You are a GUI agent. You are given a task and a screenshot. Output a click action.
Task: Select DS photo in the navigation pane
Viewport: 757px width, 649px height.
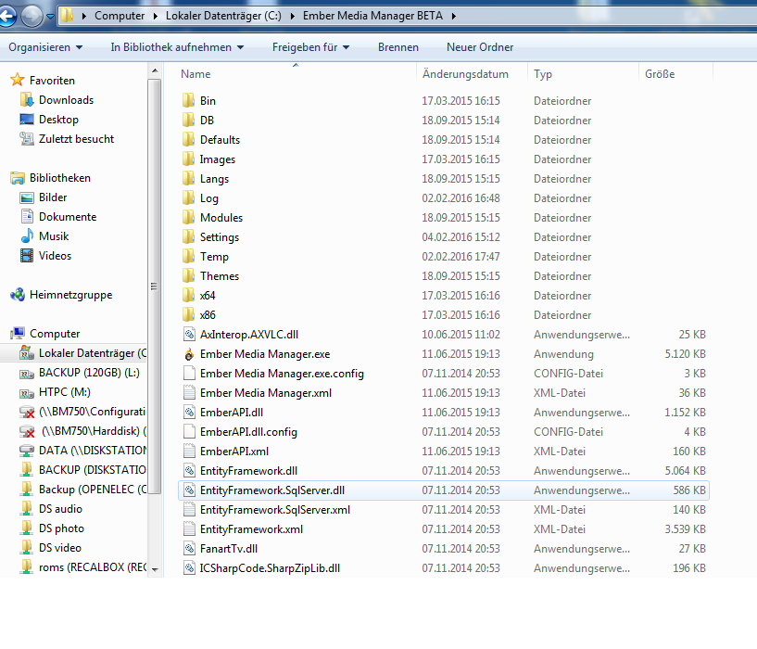tap(61, 528)
